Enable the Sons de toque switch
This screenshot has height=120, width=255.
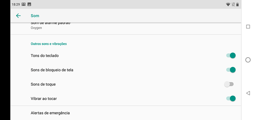click(x=229, y=84)
